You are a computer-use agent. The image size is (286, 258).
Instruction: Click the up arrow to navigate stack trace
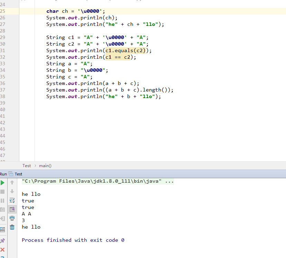(x=12, y=182)
